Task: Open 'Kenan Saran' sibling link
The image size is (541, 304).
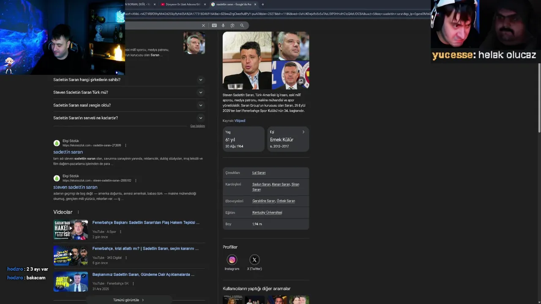Action: 281,185
